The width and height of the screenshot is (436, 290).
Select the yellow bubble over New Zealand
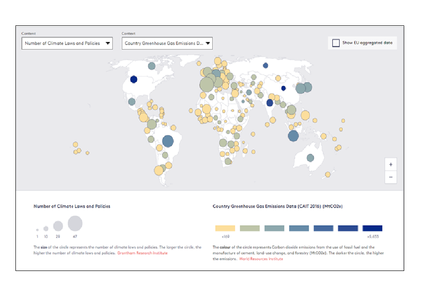pyautogui.click(x=328, y=174)
